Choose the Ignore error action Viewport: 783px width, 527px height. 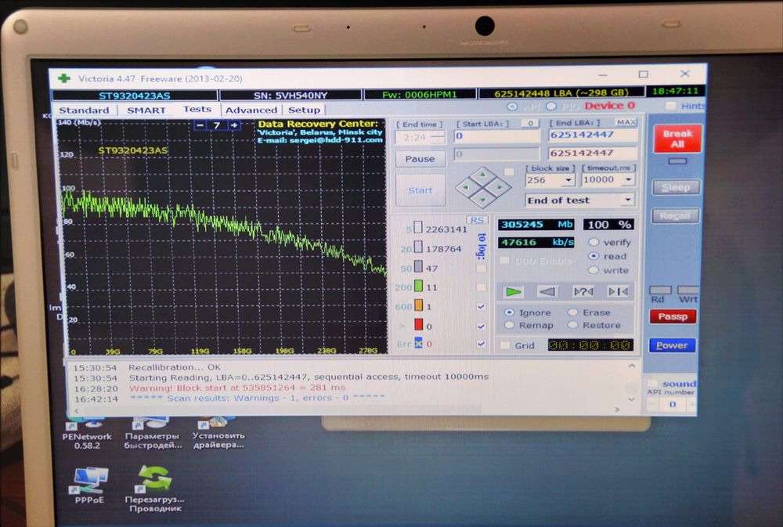[509, 312]
